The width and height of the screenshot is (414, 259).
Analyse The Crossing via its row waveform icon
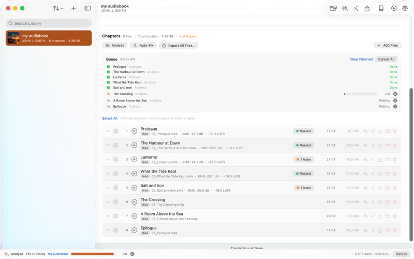(x=365, y=202)
